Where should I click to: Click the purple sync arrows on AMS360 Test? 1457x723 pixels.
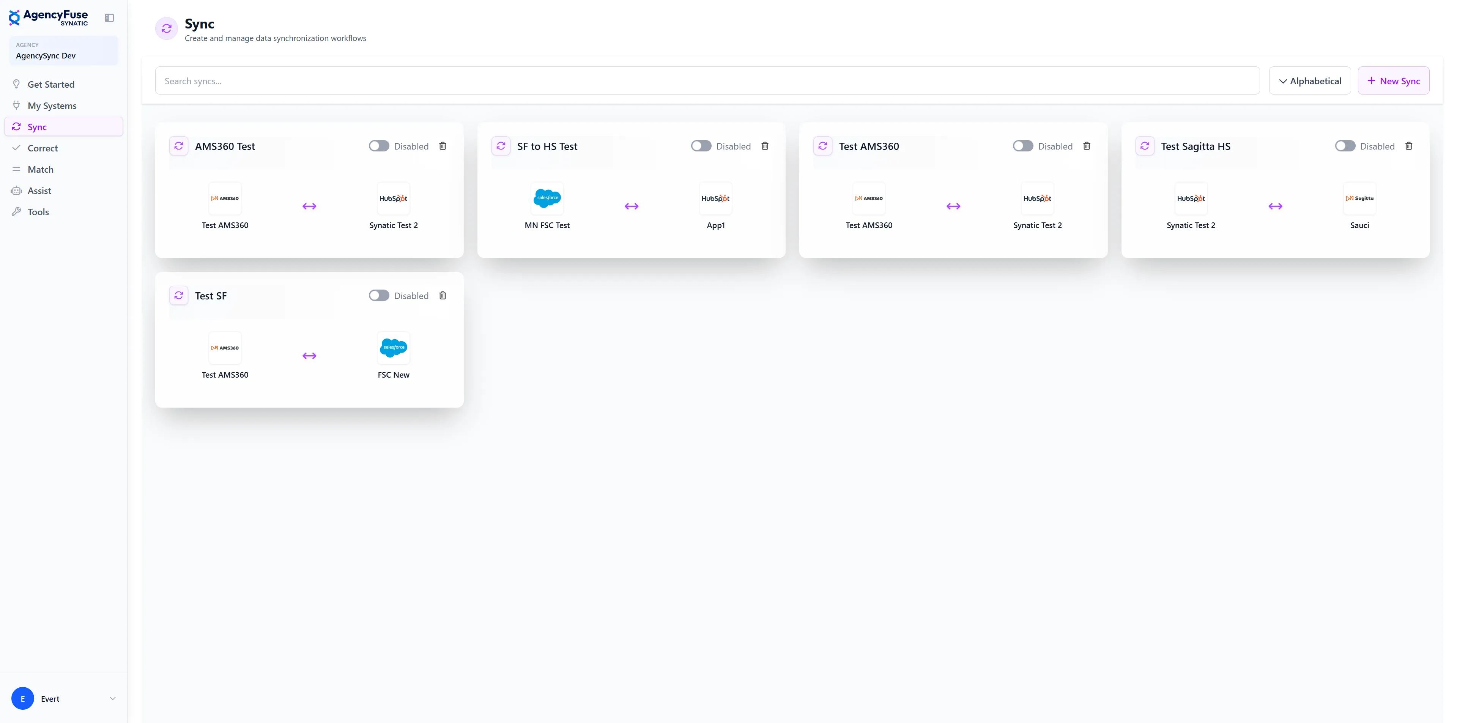[x=309, y=206]
